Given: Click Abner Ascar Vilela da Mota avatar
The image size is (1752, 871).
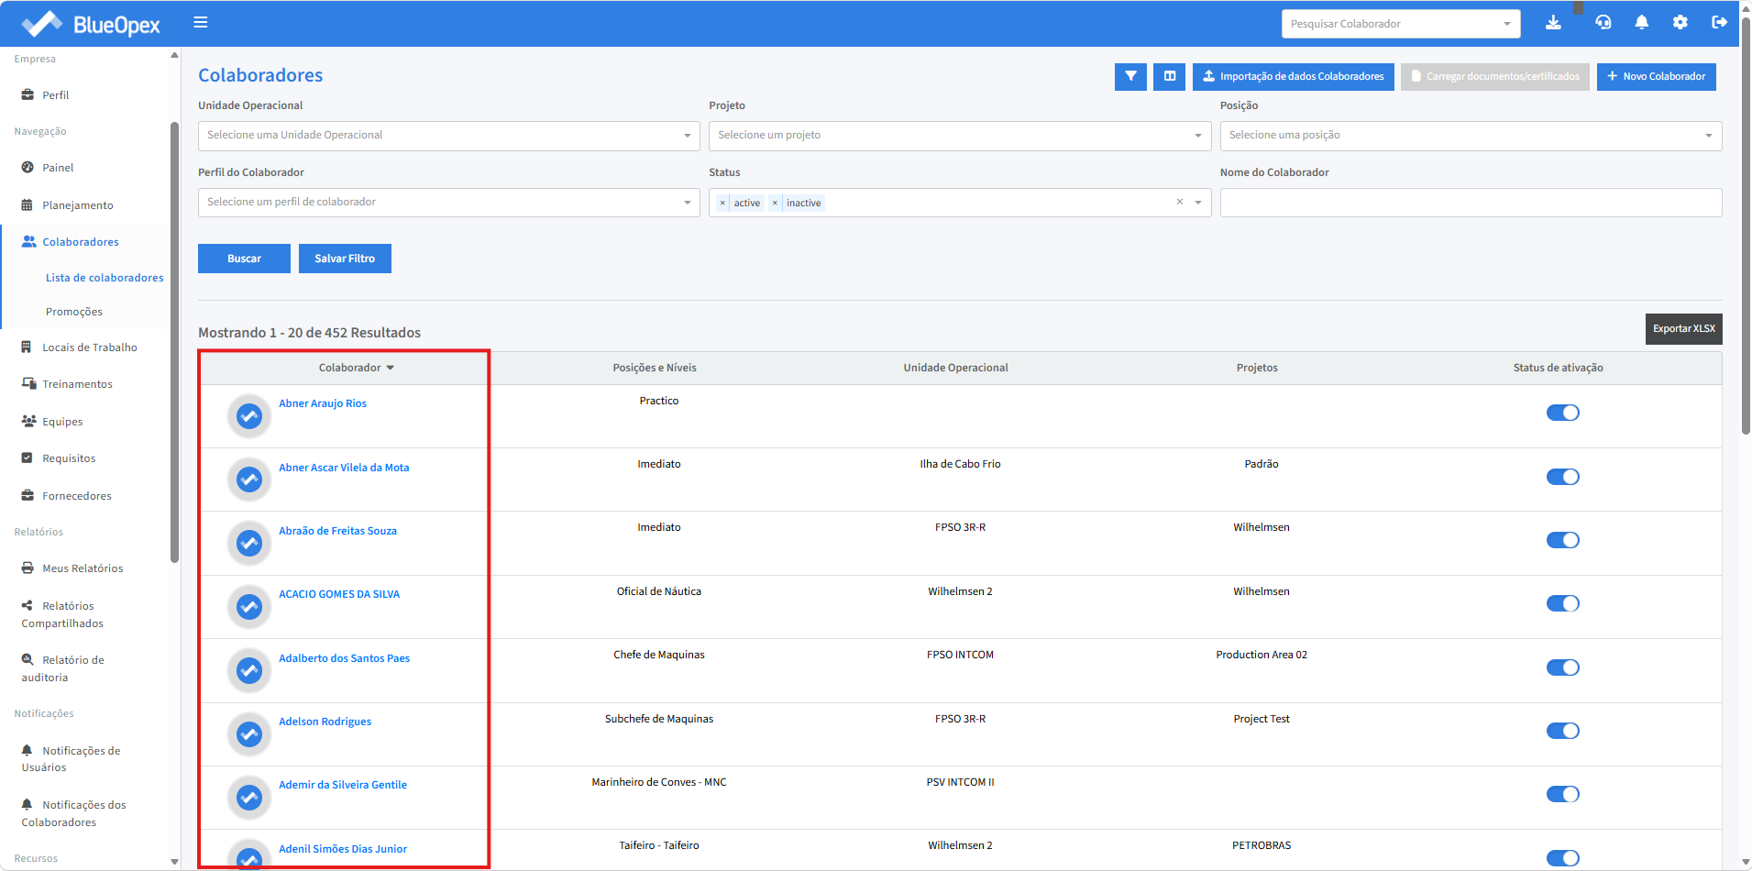Looking at the screenshot, I should (x=249, y=480).
